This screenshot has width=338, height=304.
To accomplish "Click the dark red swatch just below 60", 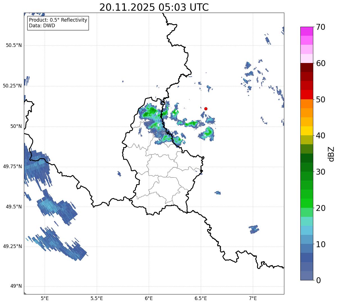I will click(x=307, y=67).
